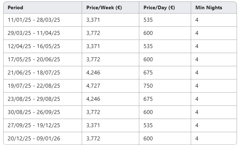This screenshot has height=145, width=238.
Task: Click the 4,727 weekly price cell
Action: 110,86
